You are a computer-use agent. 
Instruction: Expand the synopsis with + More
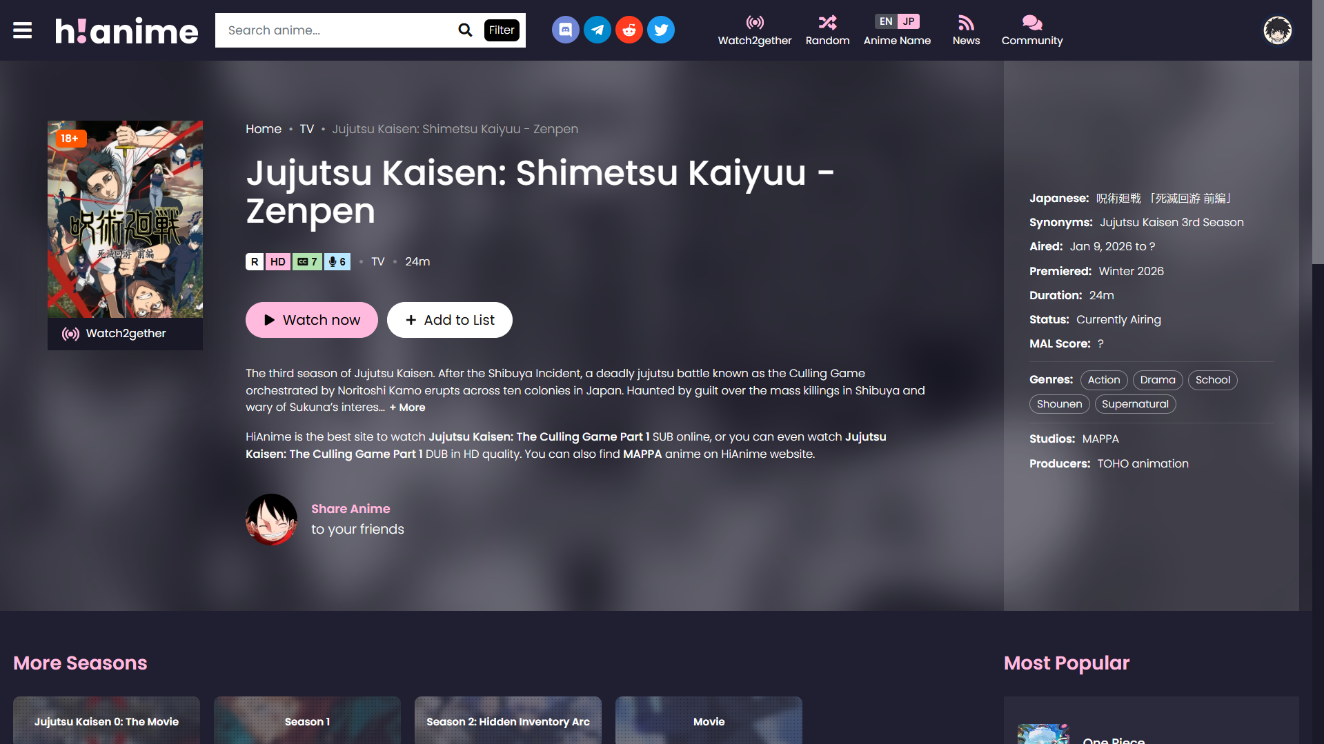(x=407, y=408)
